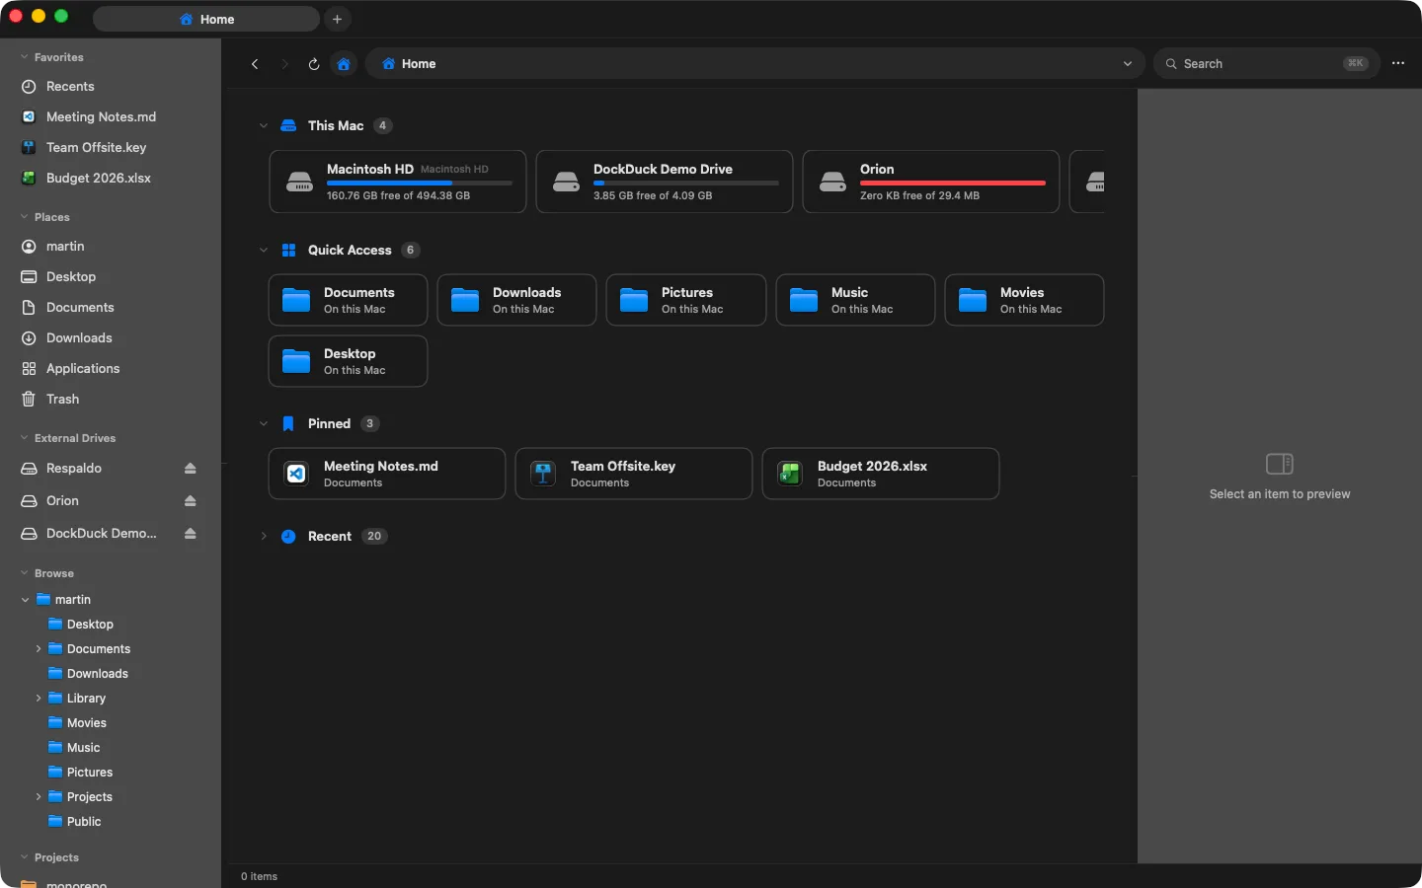Click the blue Home toolbar icon
The width and height of the screenshot is (1422, 888).
pyautogui.click(x=344, y=64)
